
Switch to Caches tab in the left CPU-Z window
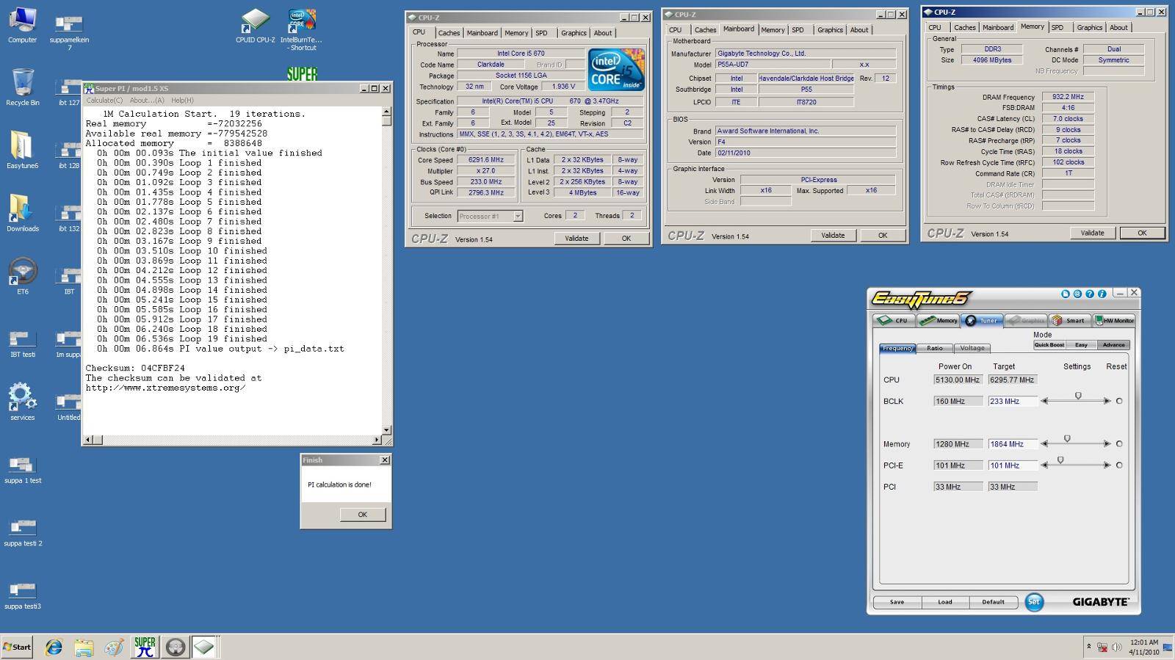pos(449,33)
